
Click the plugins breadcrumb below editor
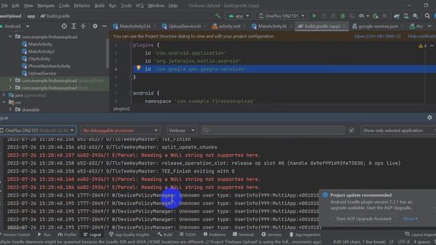pos(121,109)
